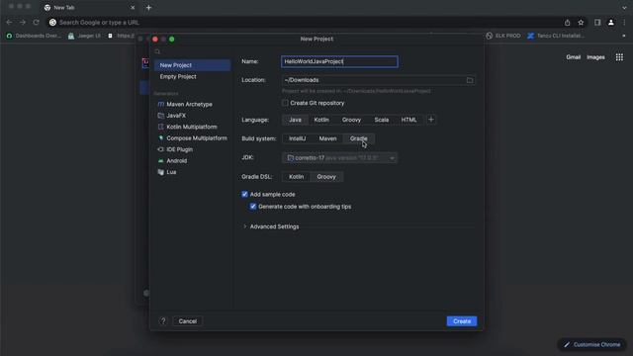Toggle Chrome side panel icon
Image resolution: width=633 pixels, height=356 pixels.
point(597,23)
